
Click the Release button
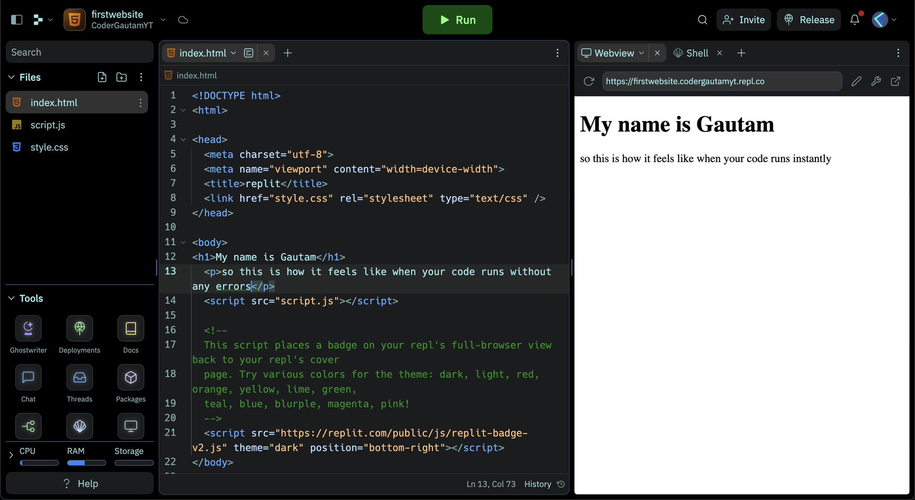point(809,20)
